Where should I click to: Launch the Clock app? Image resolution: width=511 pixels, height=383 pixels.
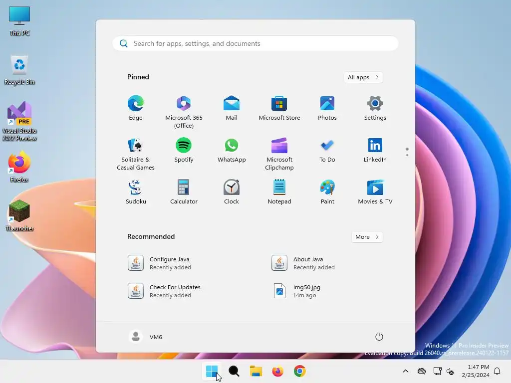click(232, 192)
